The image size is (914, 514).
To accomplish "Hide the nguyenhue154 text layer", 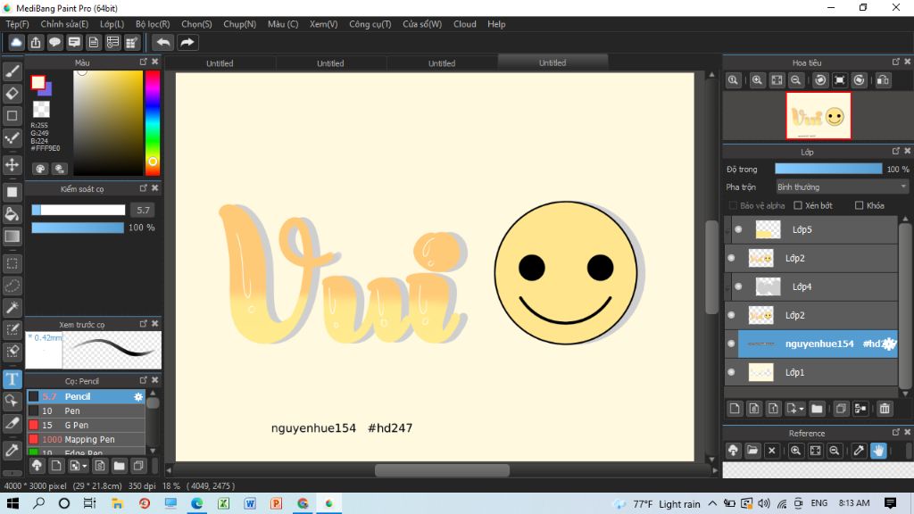I will click(x=732, y=344).
